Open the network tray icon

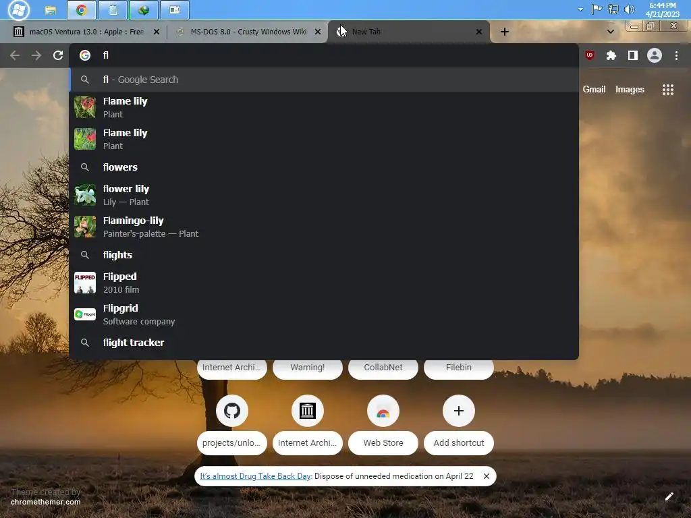(x=613, y=9)
